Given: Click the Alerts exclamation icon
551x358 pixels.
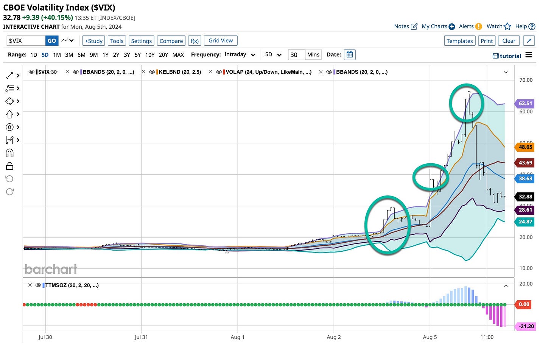Looking at the screenshot, I should (x=479, y=26).
